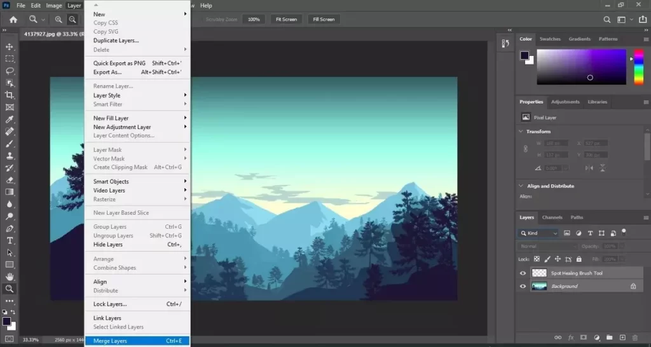Select the Lasso tool
651x347 pixels.
click(10, 71)
